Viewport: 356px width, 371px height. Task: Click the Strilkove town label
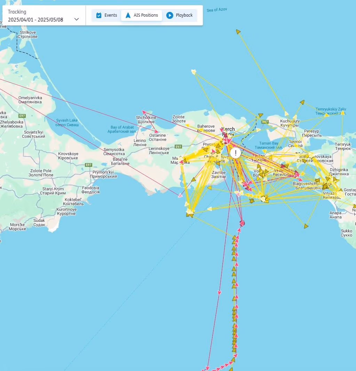(27, 34)
